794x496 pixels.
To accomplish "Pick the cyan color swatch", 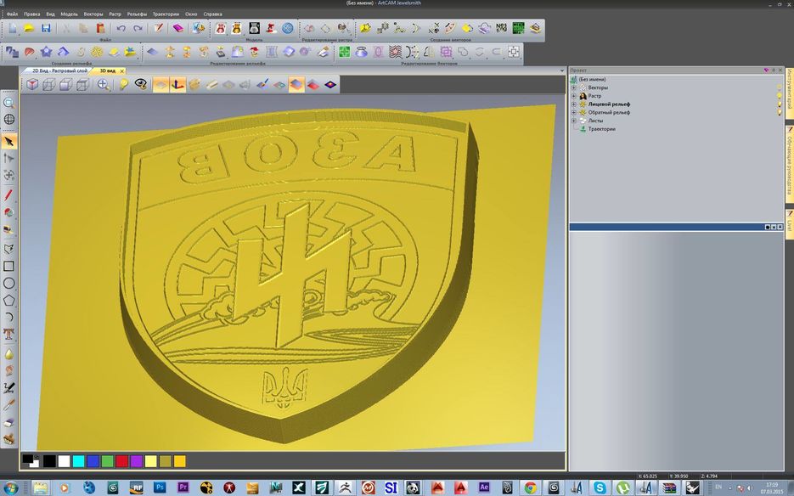I will [78, 461].
